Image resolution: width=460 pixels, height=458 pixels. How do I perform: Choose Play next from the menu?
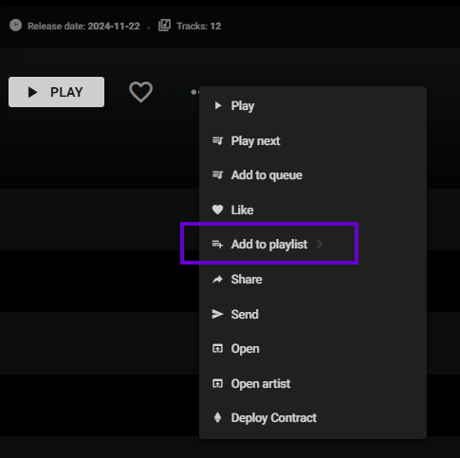pyautogui.click(x=313, y=140)
